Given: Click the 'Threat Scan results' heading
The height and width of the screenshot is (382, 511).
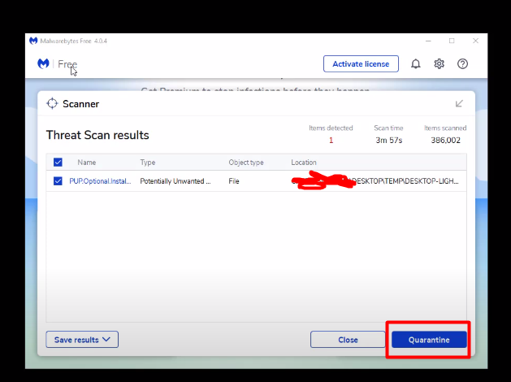Looking at the screenshot, I should (x=97, y=135).
